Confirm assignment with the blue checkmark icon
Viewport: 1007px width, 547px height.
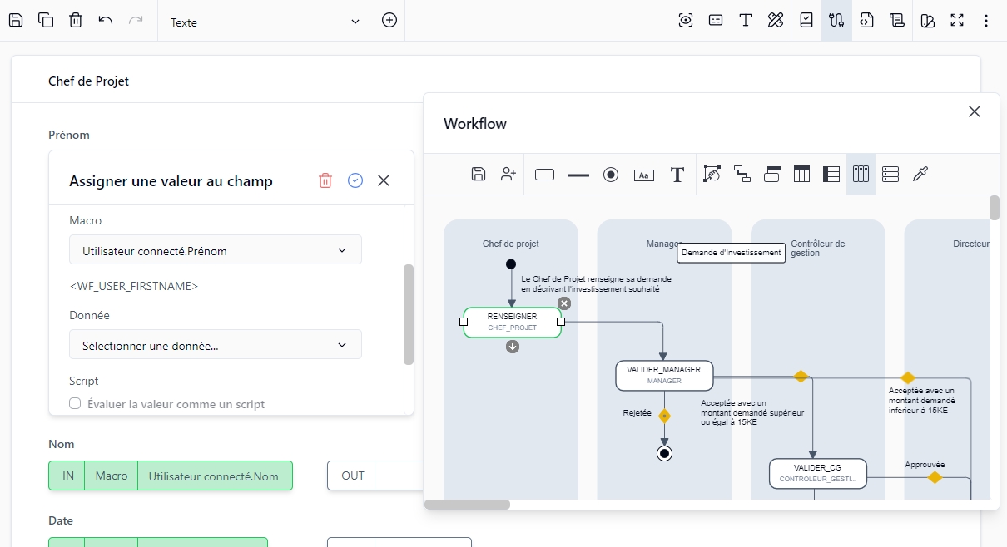pyautogui.click(x=355, y=180)
